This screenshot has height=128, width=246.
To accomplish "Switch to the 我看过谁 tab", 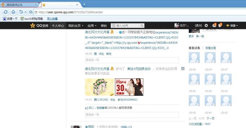I will tap(211, 48).
